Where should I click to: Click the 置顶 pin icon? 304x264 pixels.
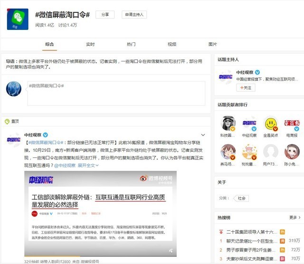7,121
